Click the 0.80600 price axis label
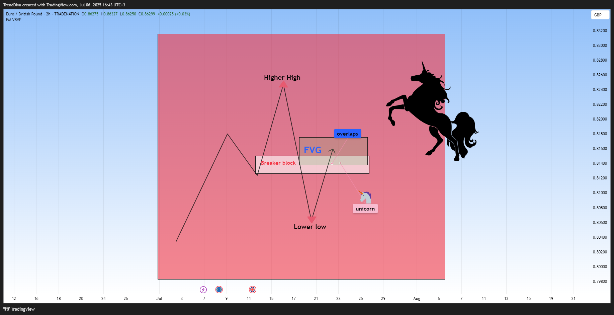 (600, 223)
